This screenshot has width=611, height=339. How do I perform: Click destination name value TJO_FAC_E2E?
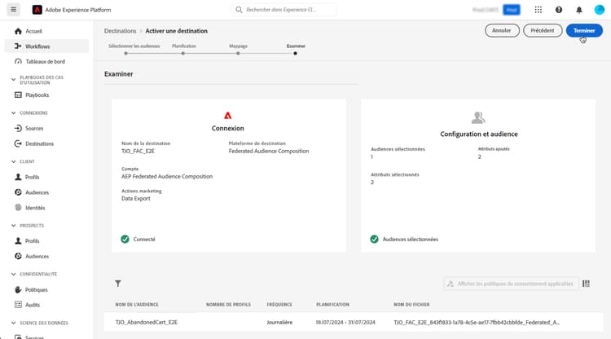138,152
